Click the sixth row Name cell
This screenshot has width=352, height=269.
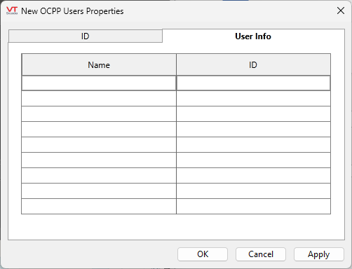[99, 160]
